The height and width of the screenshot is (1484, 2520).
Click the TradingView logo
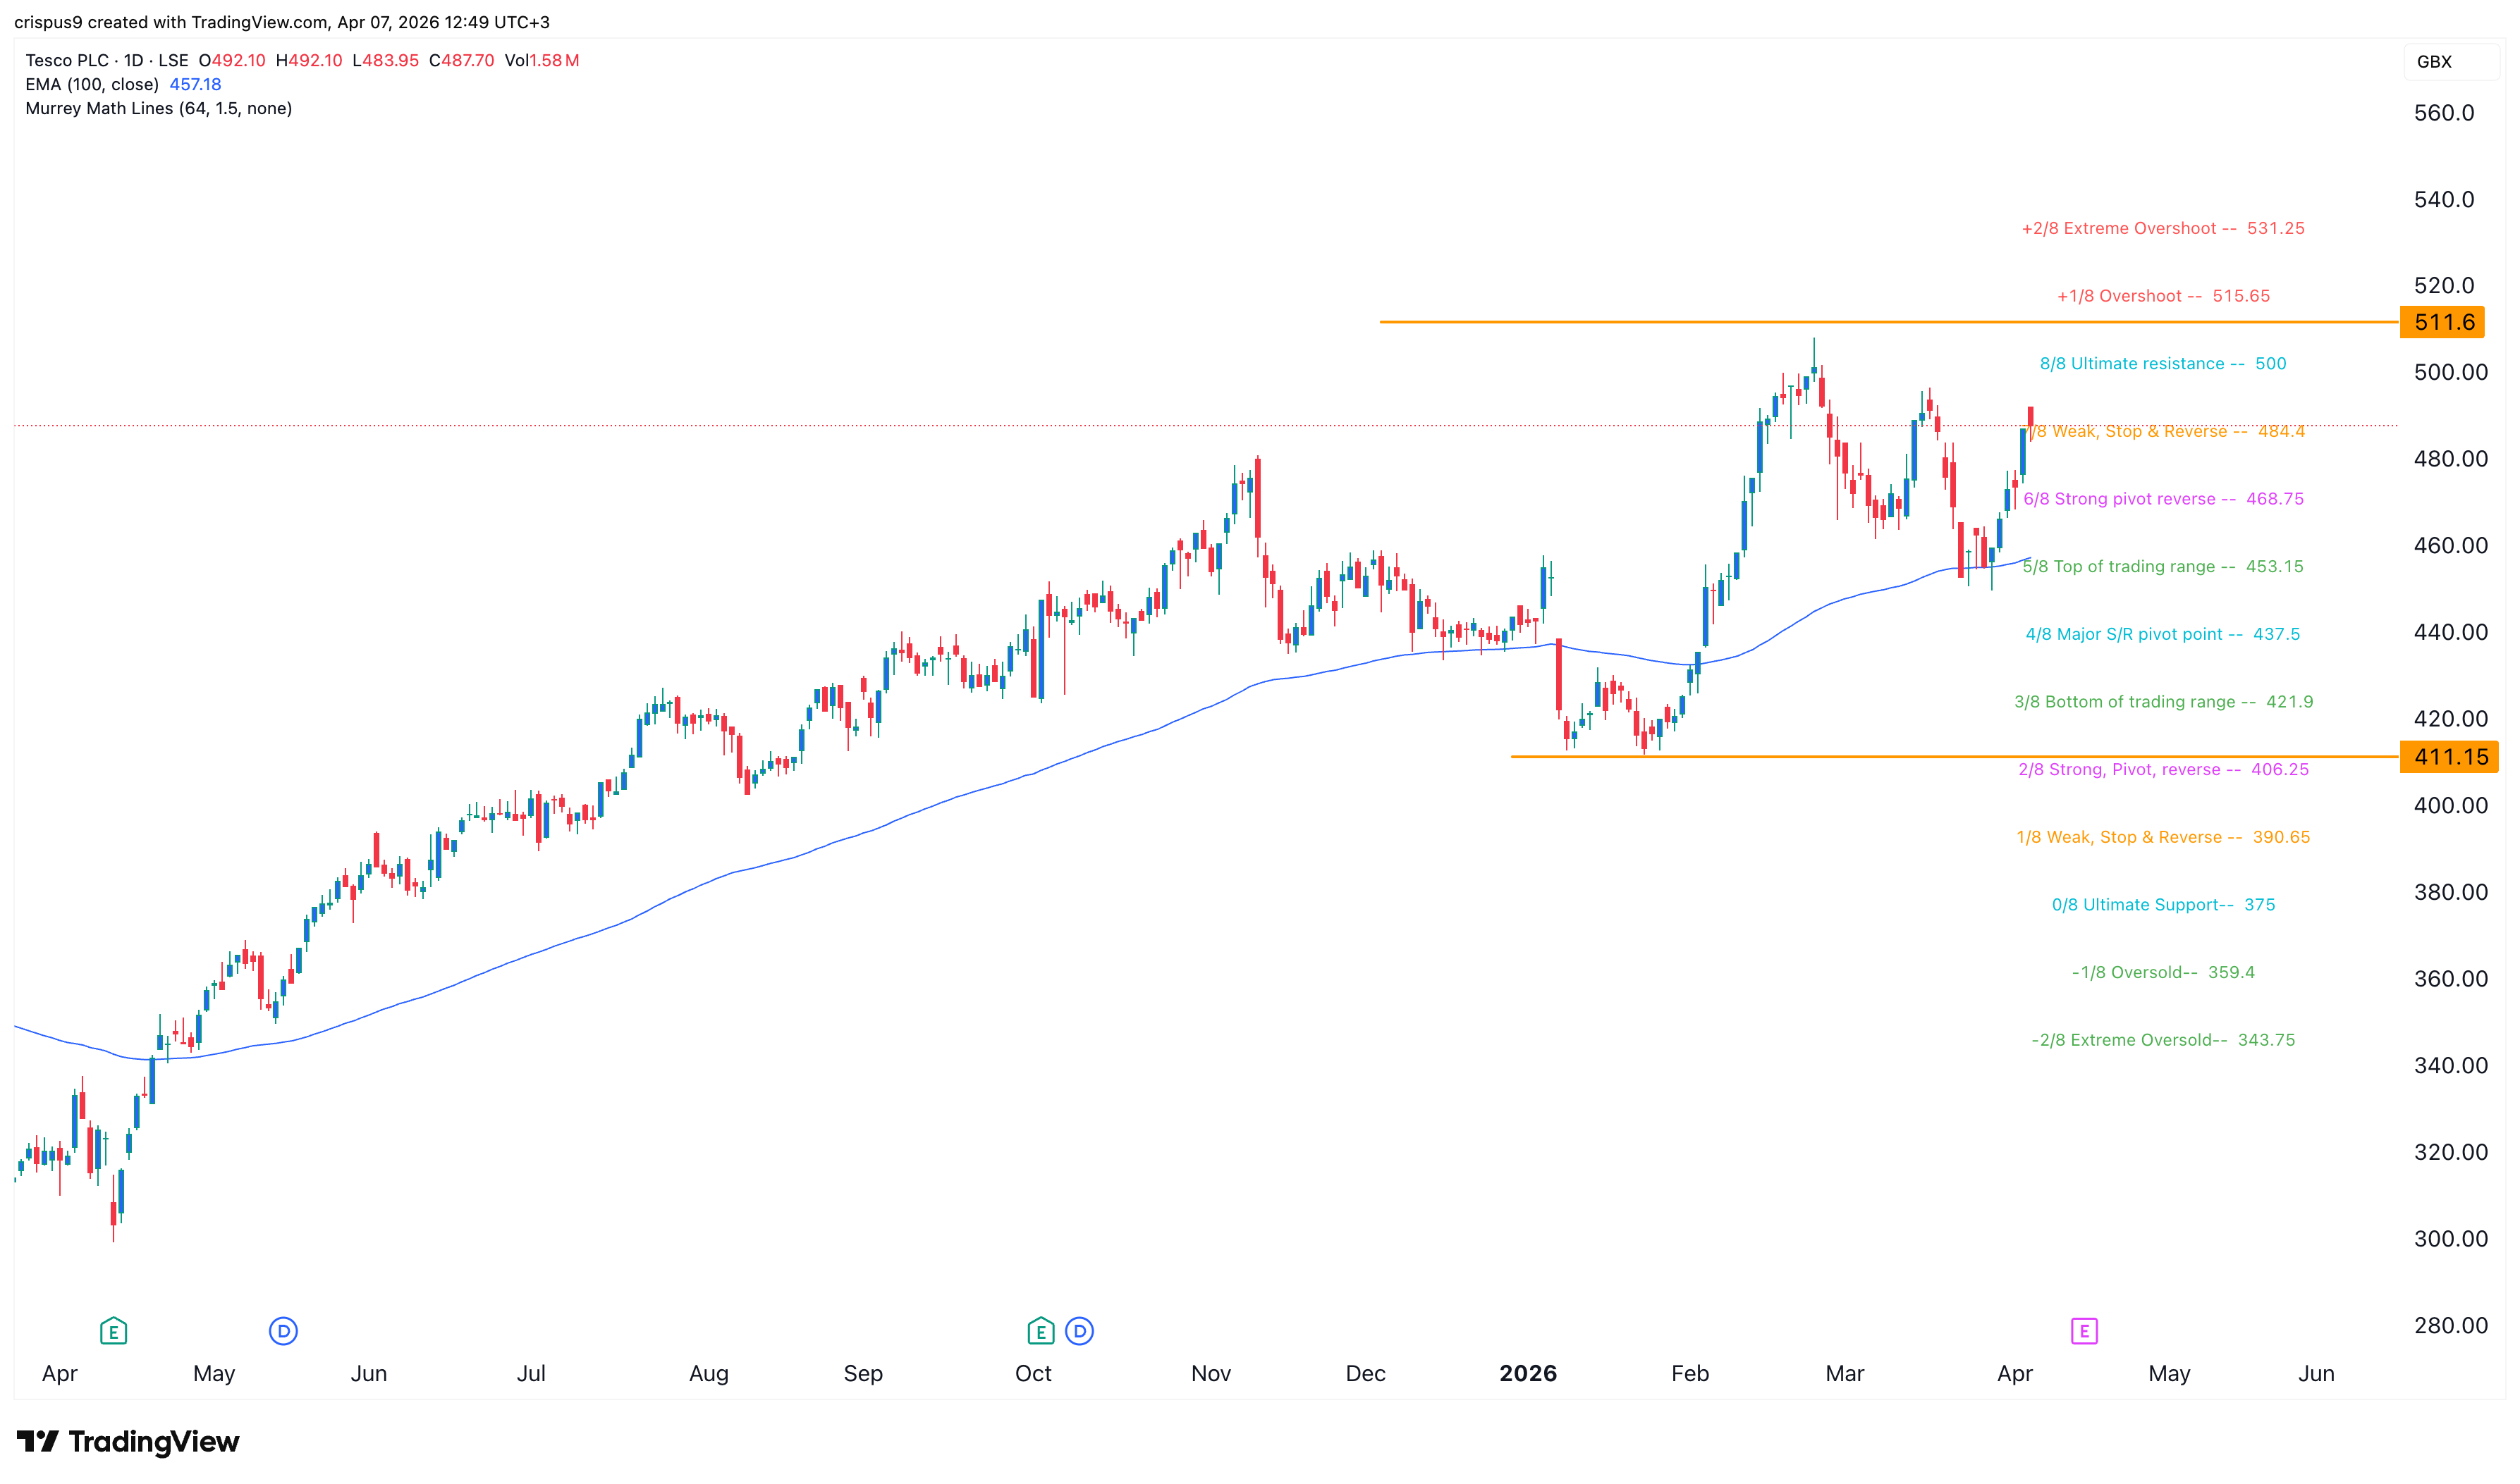(x=128, y=1441)
